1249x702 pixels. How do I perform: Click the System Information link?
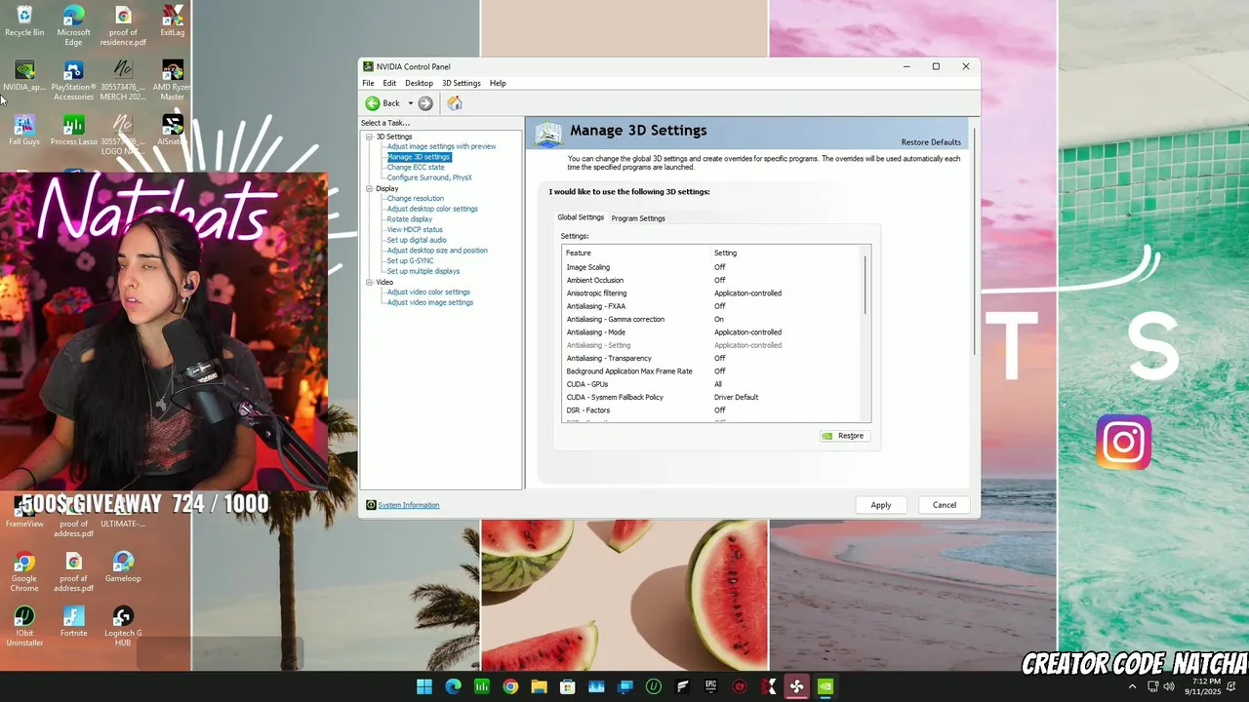tap(409, 505)
